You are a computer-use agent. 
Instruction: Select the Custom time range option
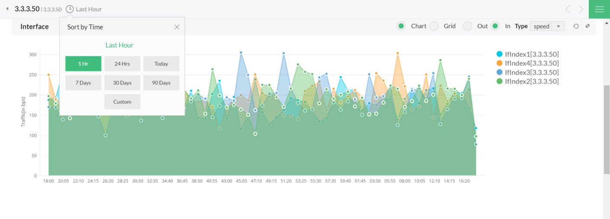(x=122, y=102)
